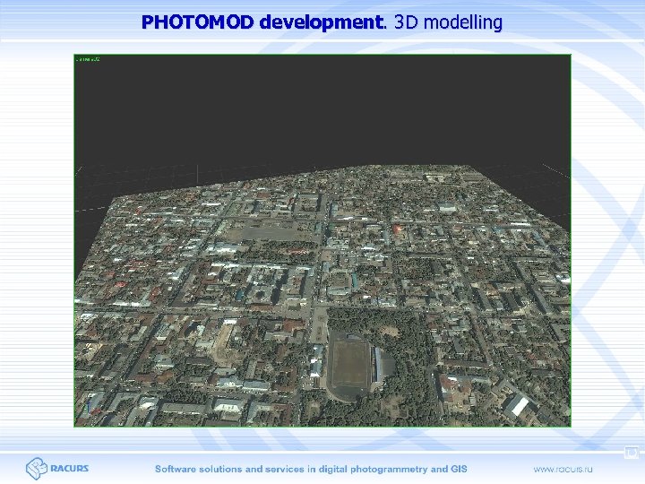Viewport: 645px width, 484px height.
Task: Click the green viewport label in image corner
Action: point(88,59)
